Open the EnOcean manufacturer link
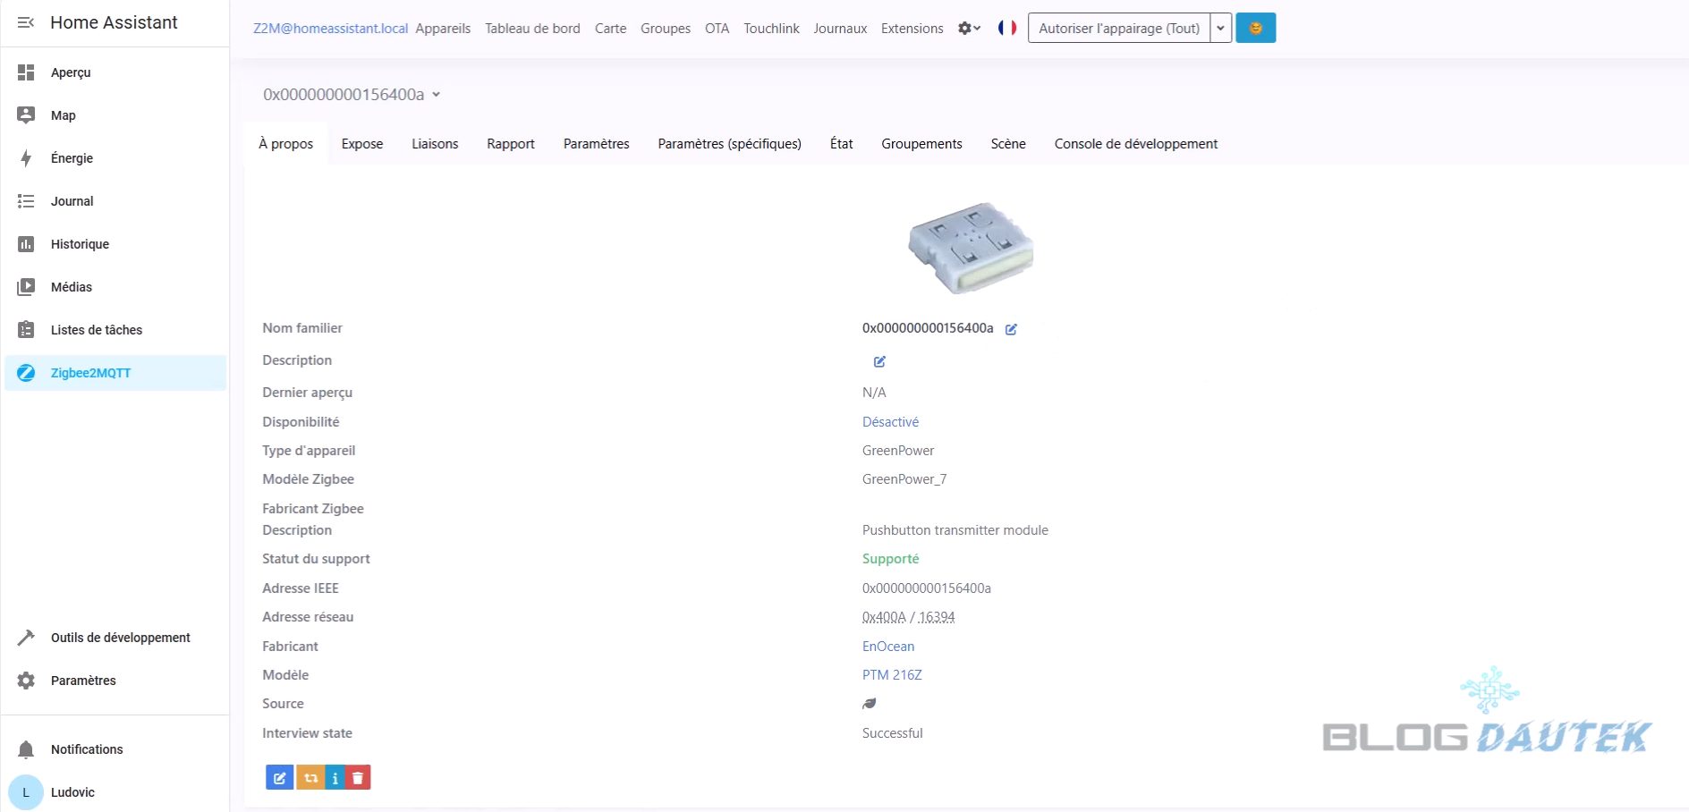 [x=887, y=647]
